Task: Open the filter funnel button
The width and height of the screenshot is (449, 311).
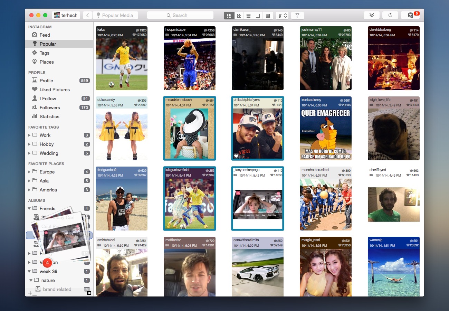Action: 297,16
